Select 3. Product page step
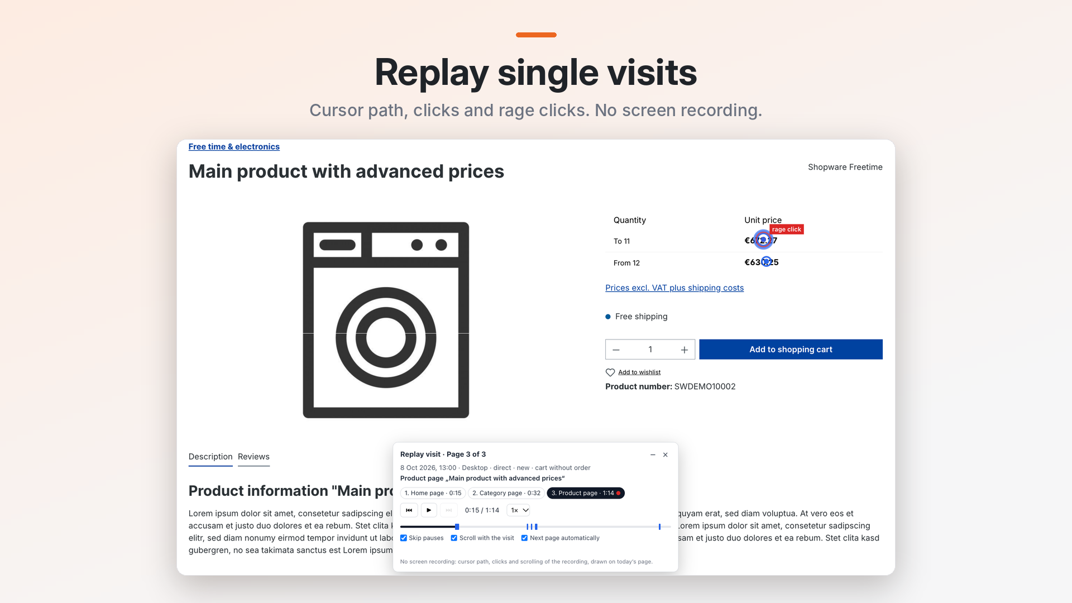1072x603 pixels. (x=586, y=494)
